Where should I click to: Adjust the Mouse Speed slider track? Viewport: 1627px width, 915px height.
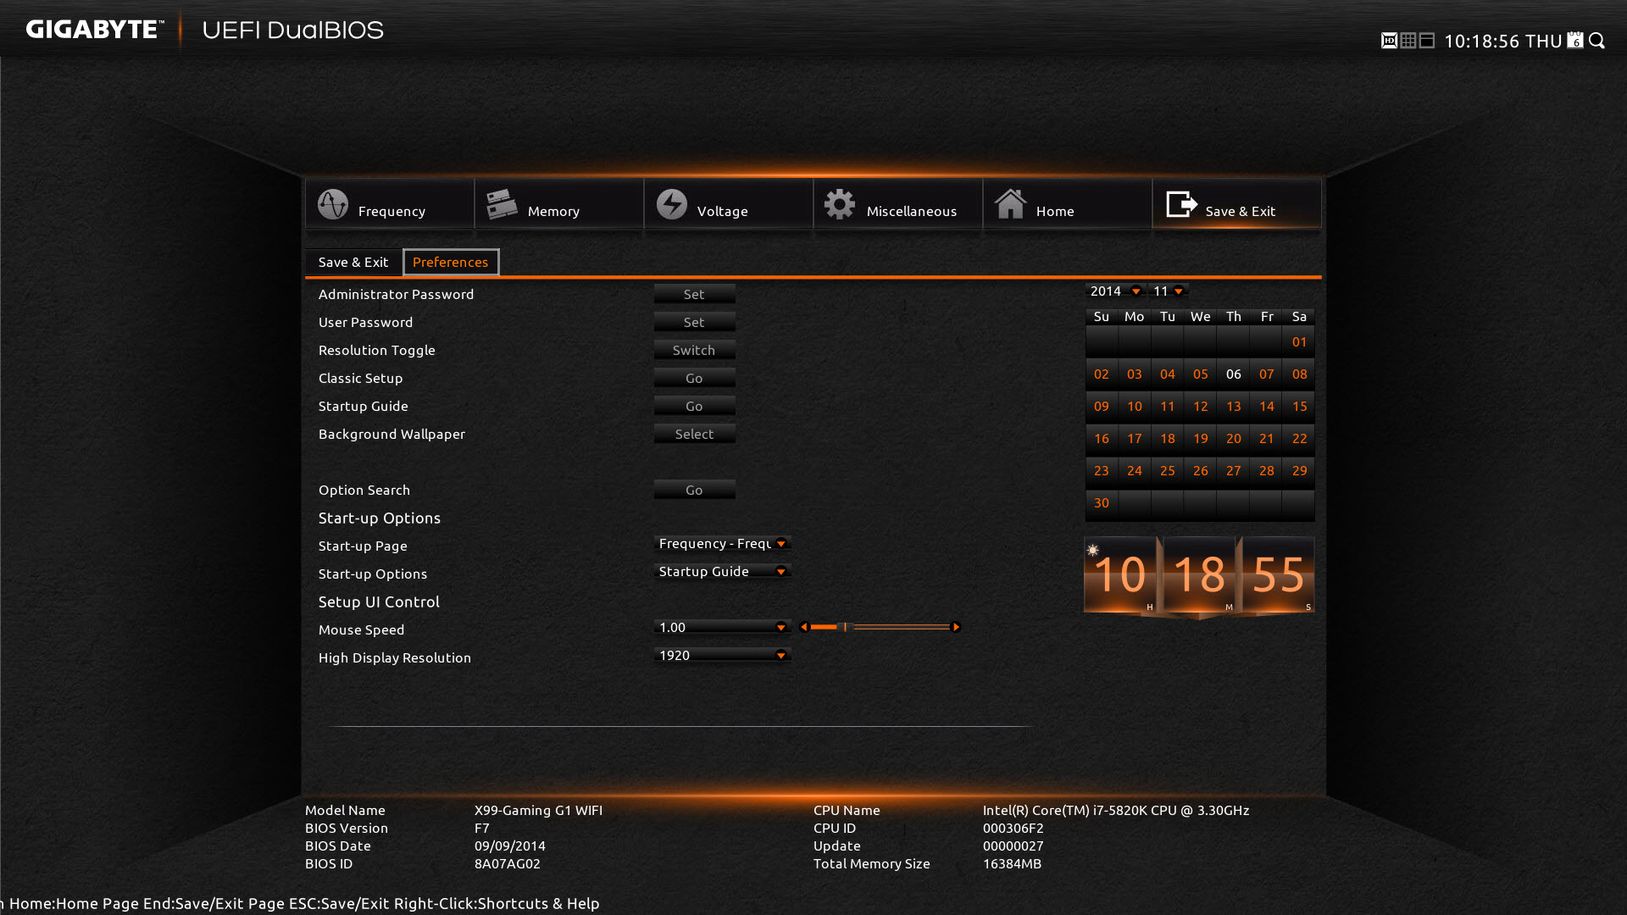coord(880,627)
